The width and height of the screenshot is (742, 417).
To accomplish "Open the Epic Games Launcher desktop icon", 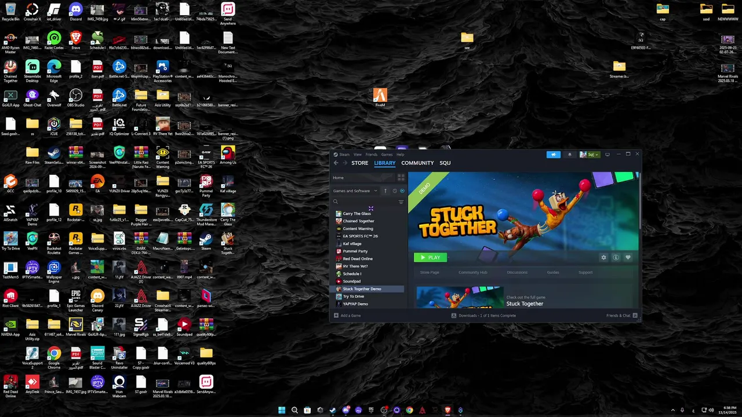I will [75, 298].
